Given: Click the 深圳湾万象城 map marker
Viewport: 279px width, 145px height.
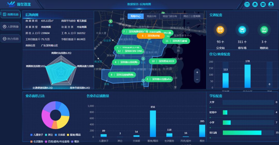Looking at the screenshot, I should 176,41.
